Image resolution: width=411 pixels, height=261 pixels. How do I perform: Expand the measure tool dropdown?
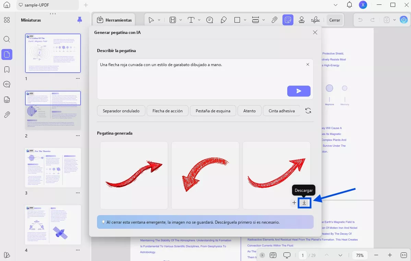pyautogui.click(x=264, y=20)
